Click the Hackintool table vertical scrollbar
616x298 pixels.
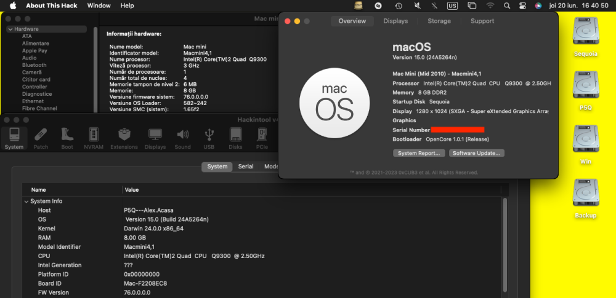click(505, 245)
